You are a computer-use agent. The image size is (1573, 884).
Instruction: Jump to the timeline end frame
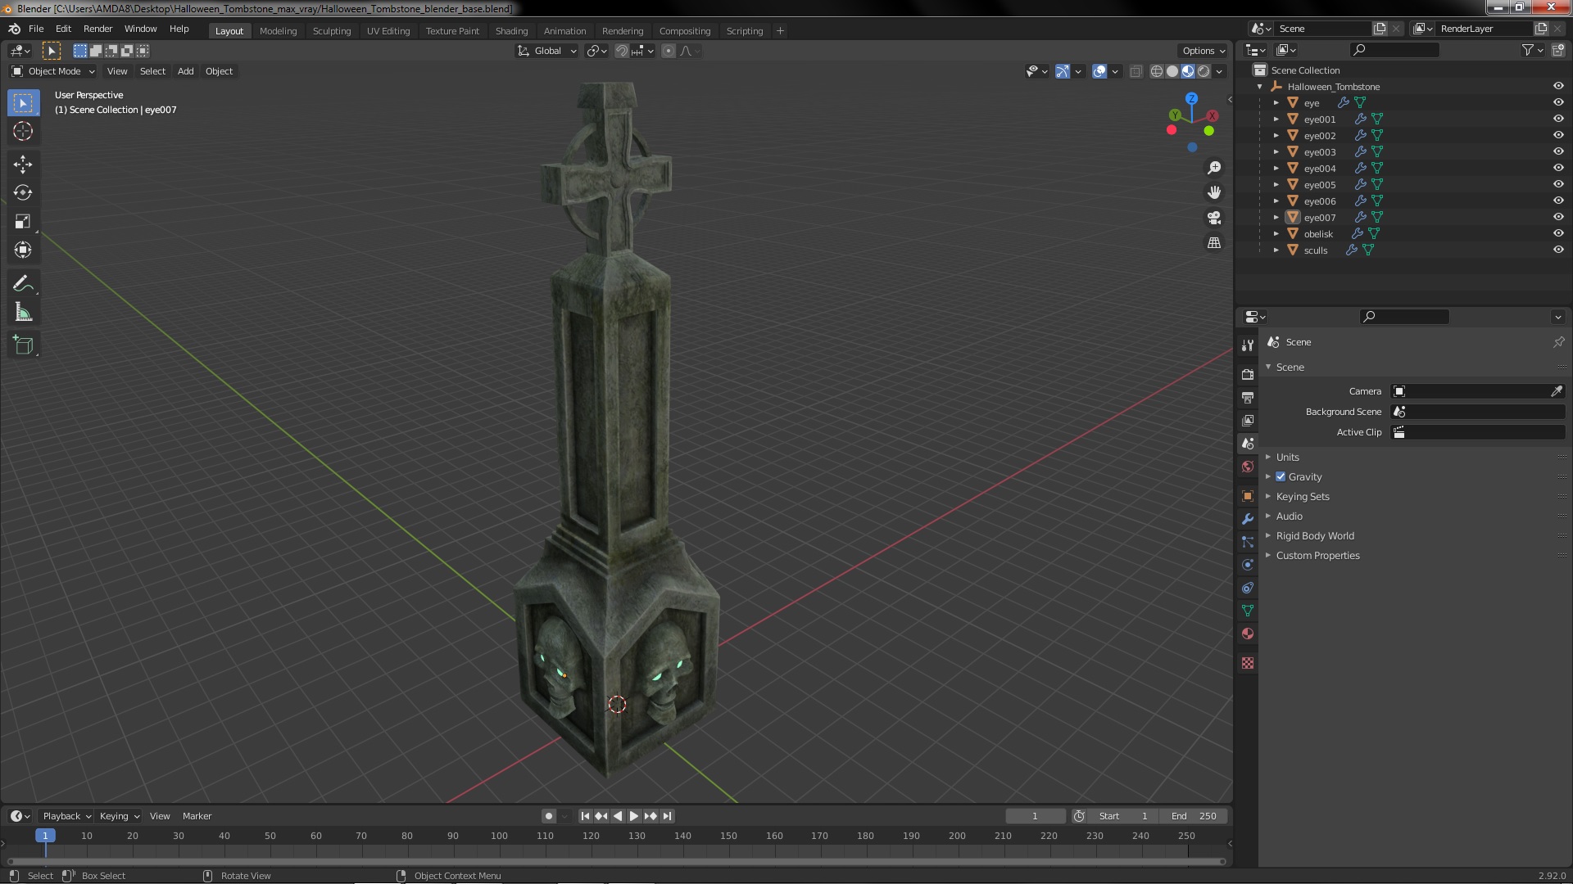667,816
